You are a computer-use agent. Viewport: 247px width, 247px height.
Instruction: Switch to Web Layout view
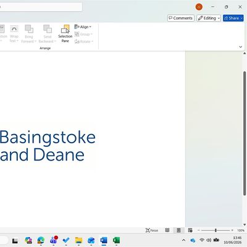190,230
